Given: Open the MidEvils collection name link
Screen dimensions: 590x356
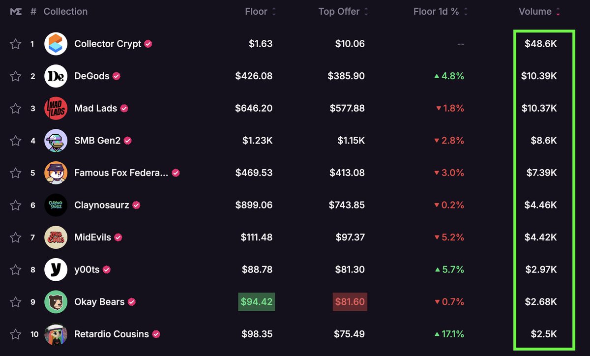Looking at the screenshot, I should click(92, 237).
